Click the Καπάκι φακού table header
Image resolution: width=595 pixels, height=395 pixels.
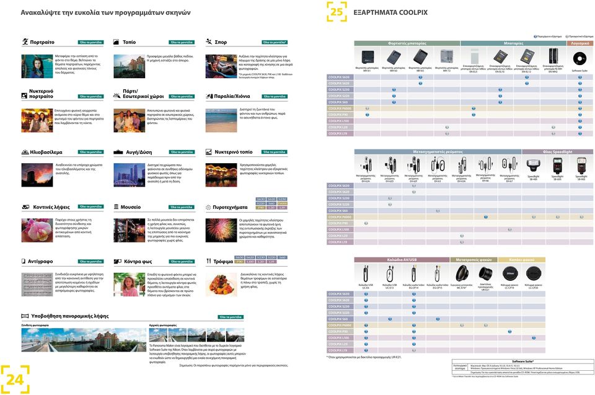pyautogui.click(x=521, y=260)
